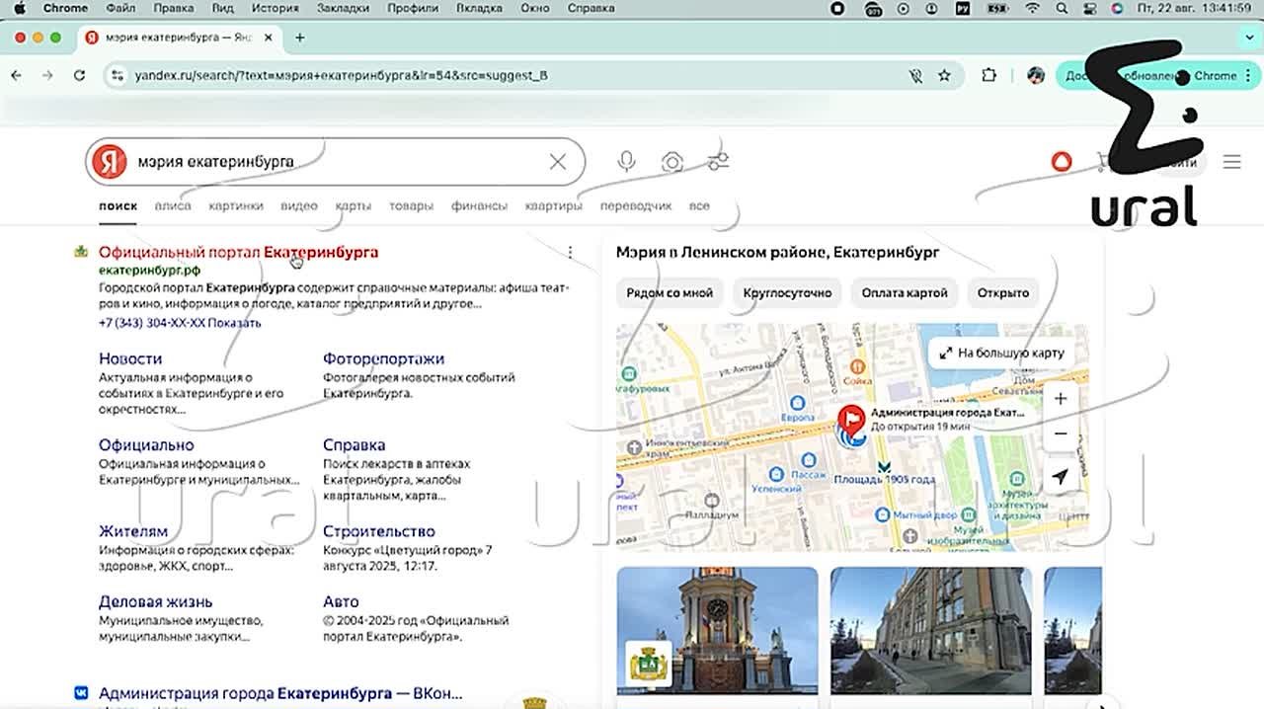Open the Вкладка menu

(479, 8)
